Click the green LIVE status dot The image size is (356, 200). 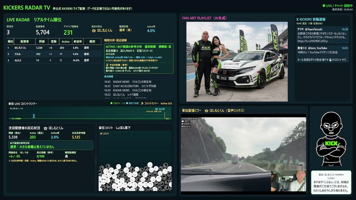coord(324,6)
